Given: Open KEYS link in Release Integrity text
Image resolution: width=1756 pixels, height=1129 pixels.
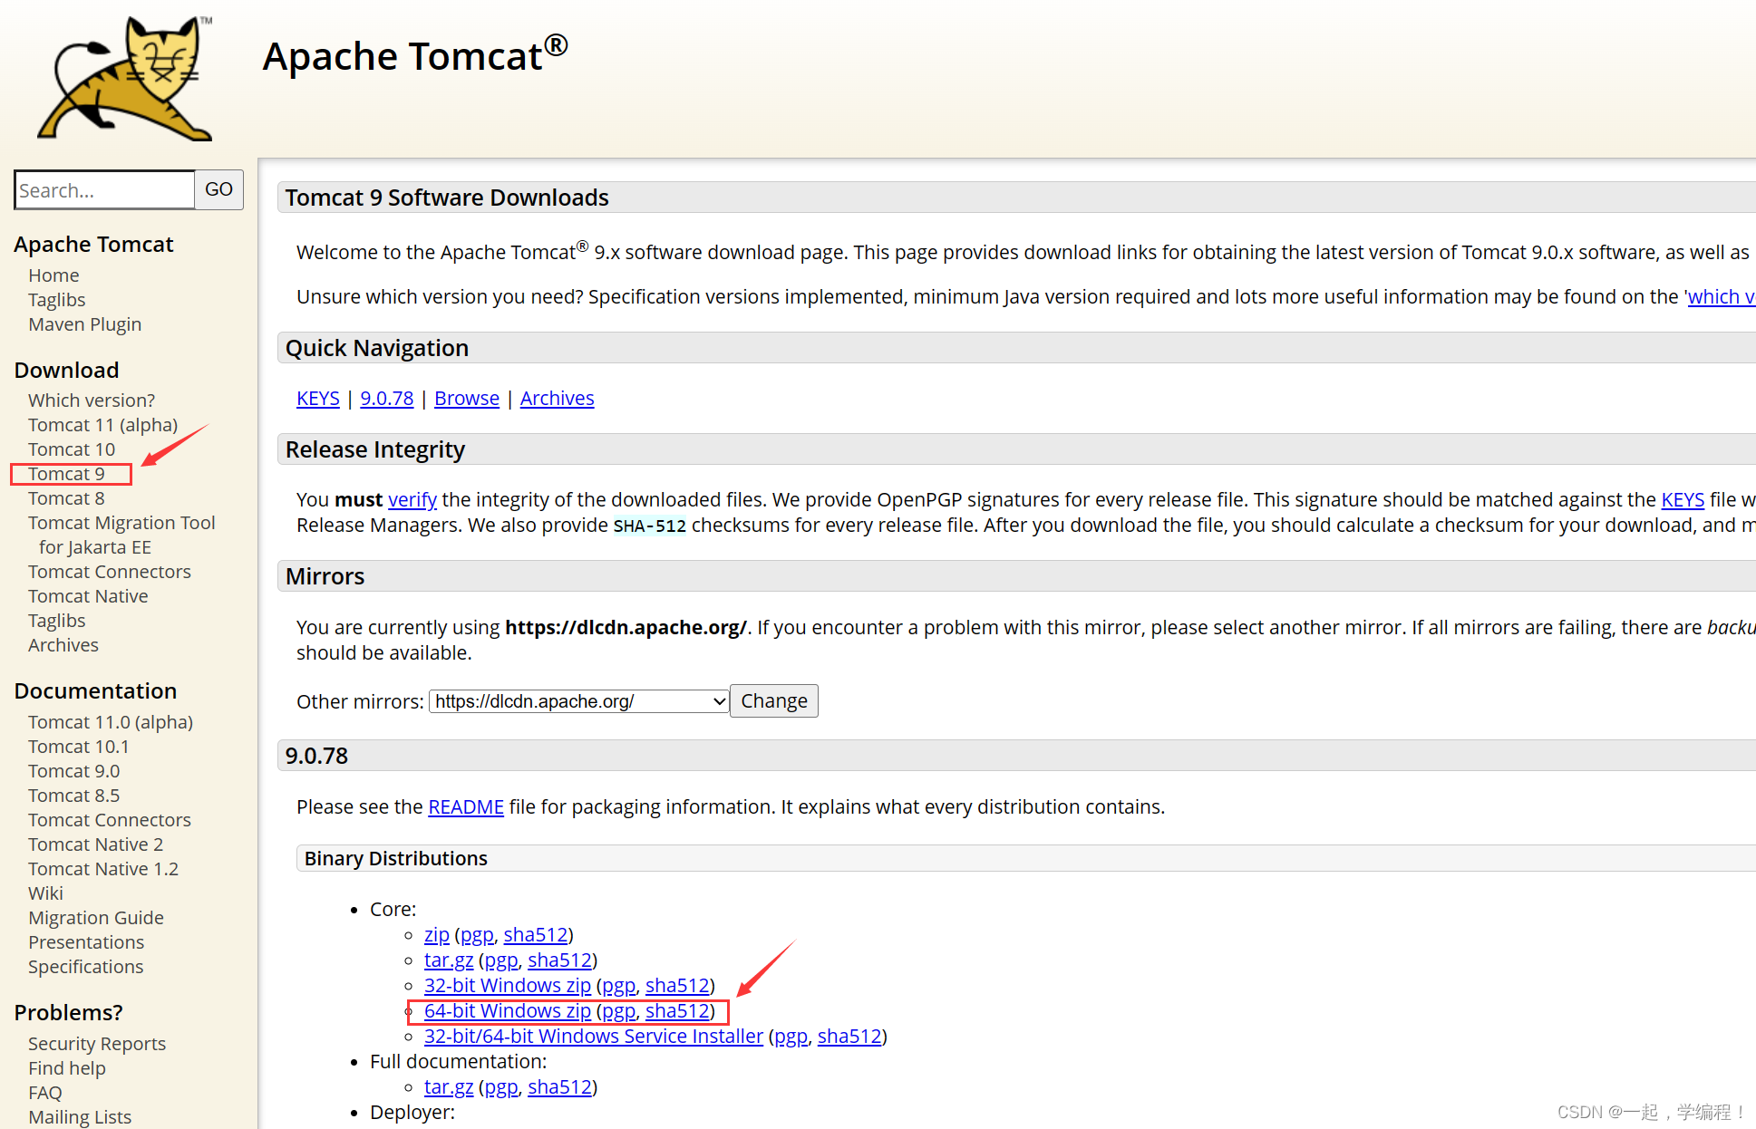Looking at the screenshot, I should [1683, 499].
